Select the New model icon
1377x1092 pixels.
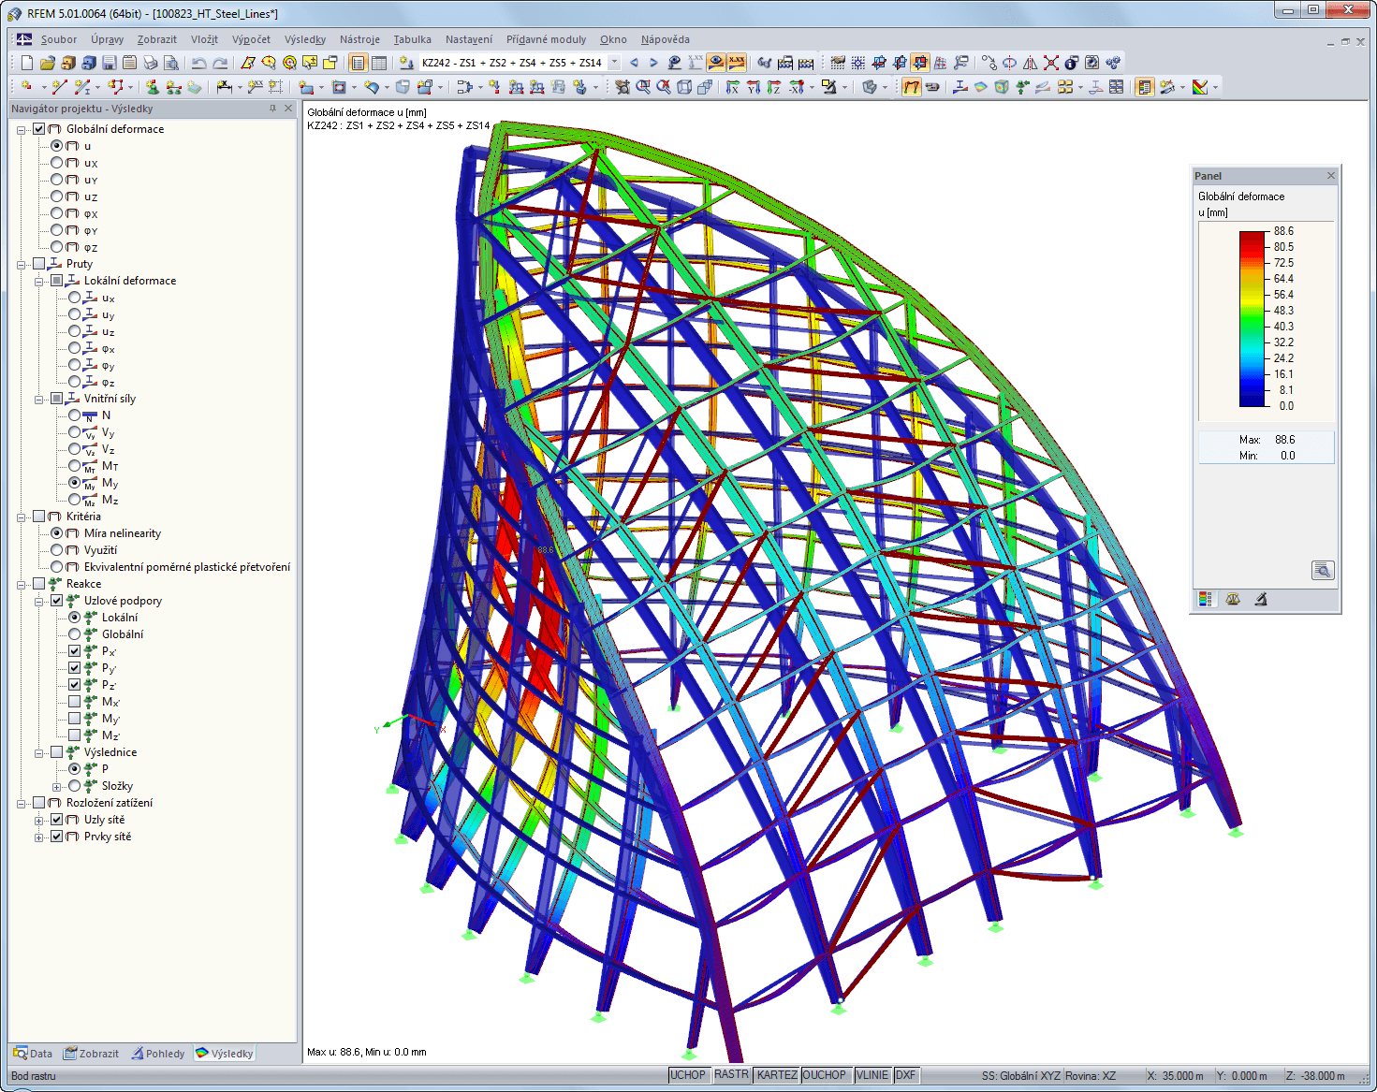point(26,62)
